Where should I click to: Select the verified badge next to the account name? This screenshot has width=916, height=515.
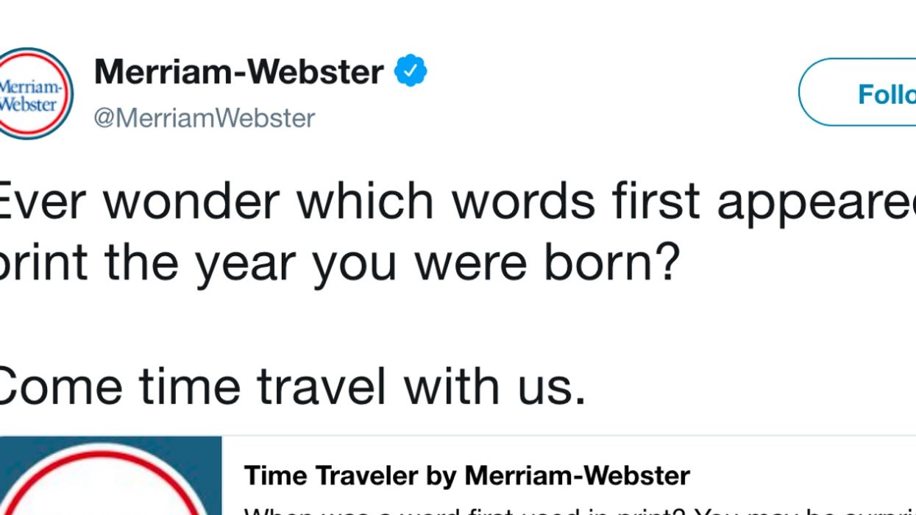coord(409,70)
